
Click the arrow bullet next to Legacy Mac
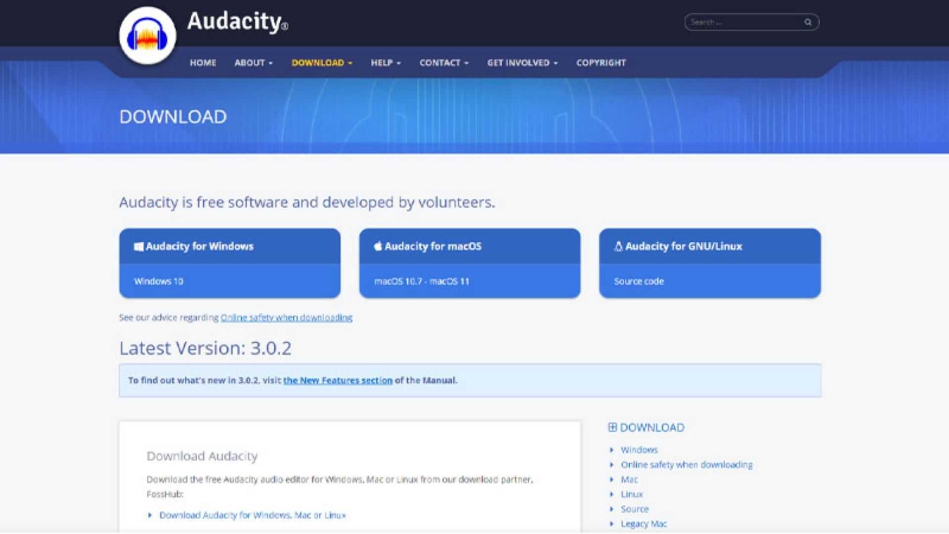click(611, 524)
